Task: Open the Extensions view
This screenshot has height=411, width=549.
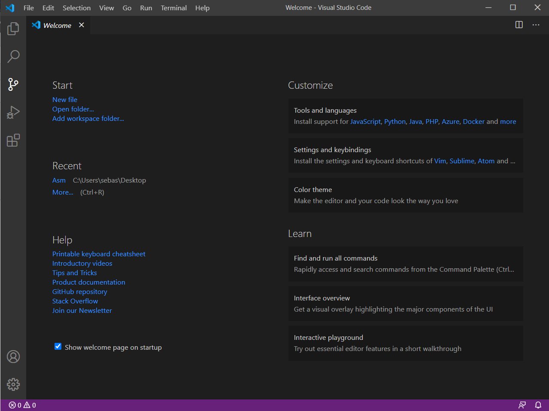Action: pos(13,140)
